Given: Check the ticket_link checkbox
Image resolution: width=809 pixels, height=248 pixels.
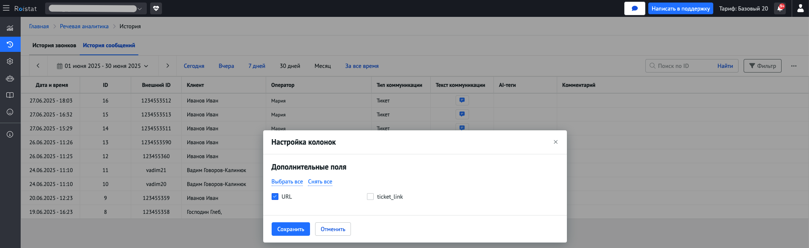Looking at the screenshot, I should [x=370, y=197].
